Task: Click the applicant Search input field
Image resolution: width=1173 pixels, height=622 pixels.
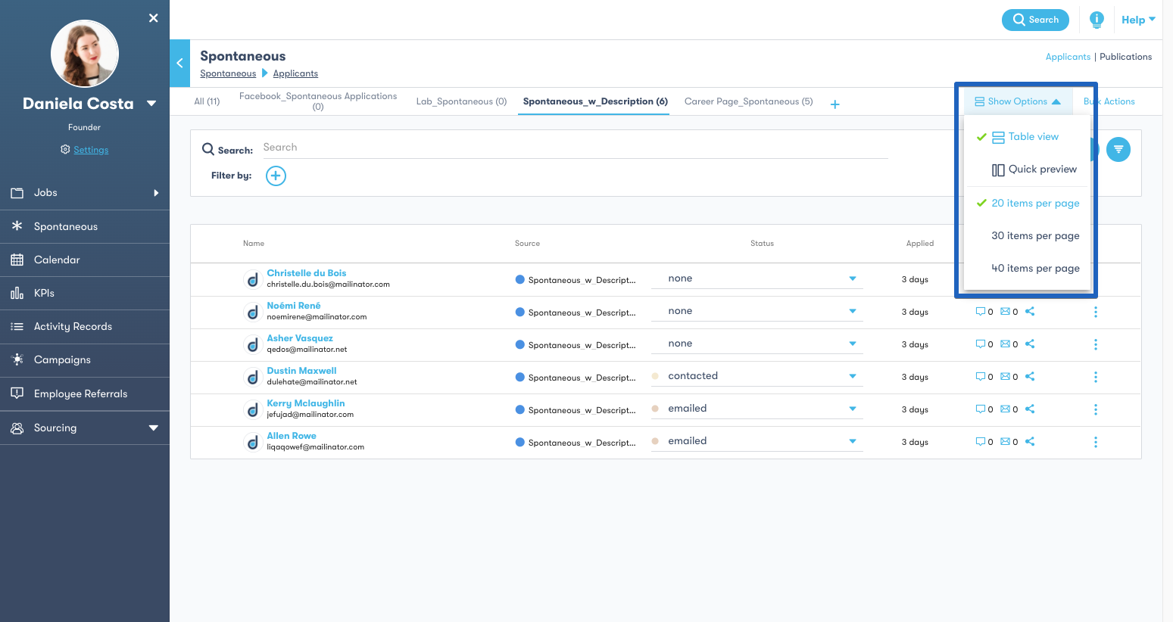Action: pyautogui.click(x=574, y=148)
